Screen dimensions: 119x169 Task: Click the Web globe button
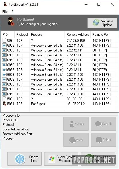pyautogui.click(x=76, y=140)
